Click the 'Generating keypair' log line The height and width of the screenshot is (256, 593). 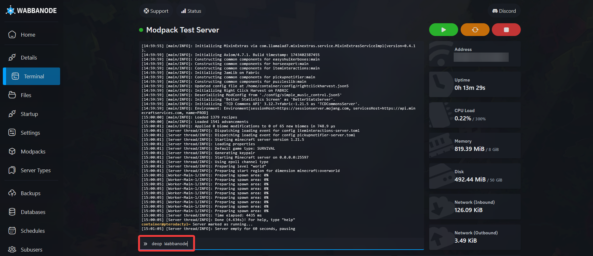point(198,153)
